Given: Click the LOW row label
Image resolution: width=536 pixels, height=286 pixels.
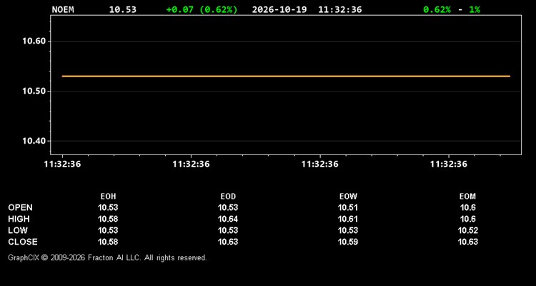Looking at the screenshot, I should click(17, 230).
